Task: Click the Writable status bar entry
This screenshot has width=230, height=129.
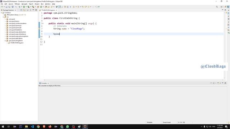Action: [x=149, y=122]
